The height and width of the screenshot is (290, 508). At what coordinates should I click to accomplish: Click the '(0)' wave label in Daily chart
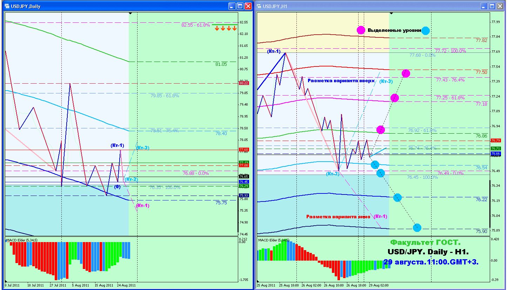(118, 187)
